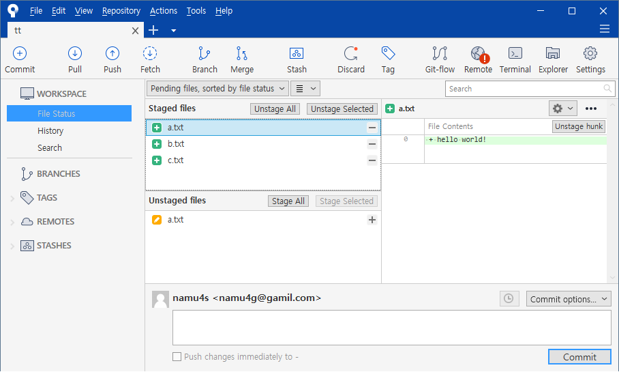Viewport: 619px width, 372px height.
Task: Click the Unstage All button
Action: point(275,109)
